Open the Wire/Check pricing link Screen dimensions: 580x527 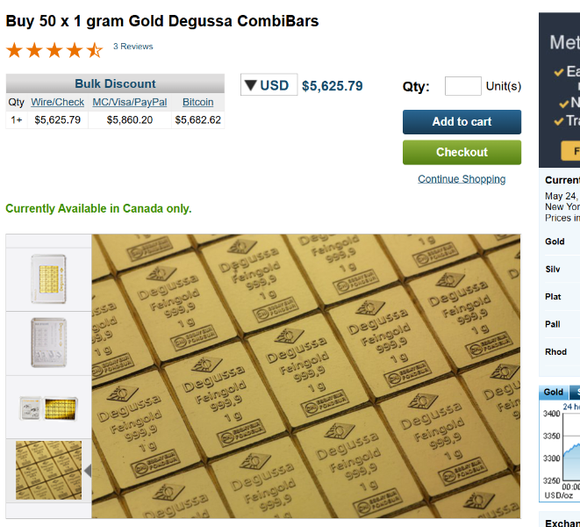[57, 102]
